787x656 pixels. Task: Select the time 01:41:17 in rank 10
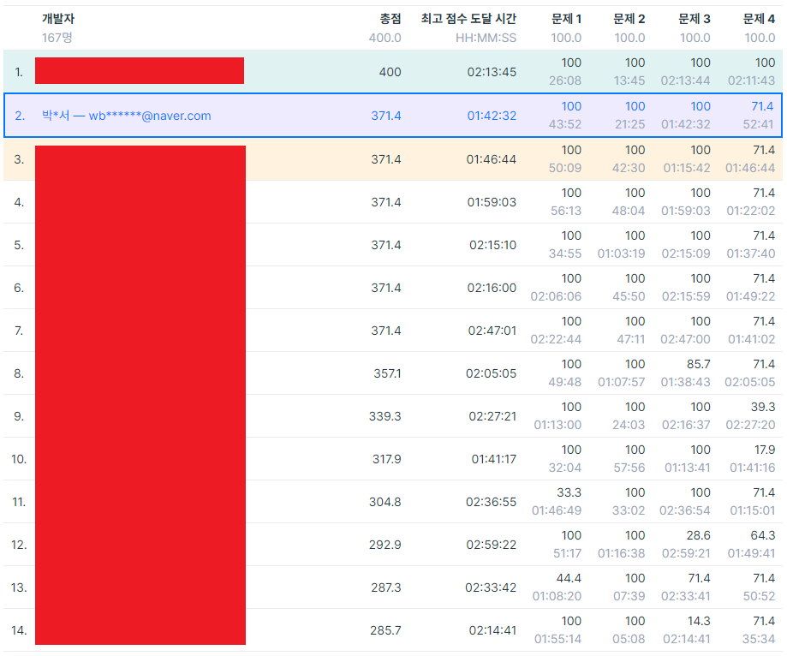click(x=494, y=459)
